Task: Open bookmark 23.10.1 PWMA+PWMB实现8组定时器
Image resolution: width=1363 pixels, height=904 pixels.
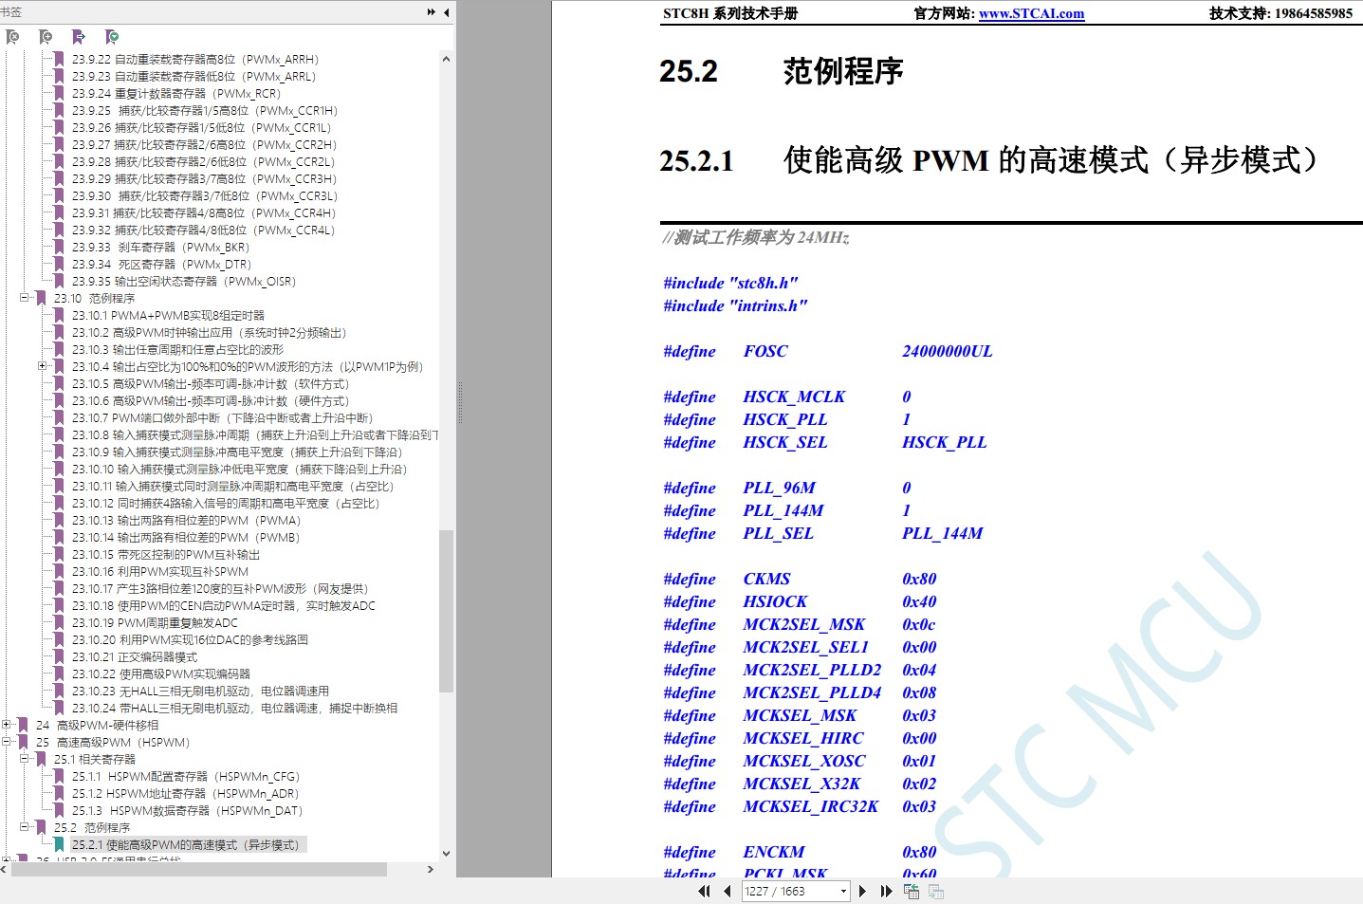Action: tap(168, 315)
